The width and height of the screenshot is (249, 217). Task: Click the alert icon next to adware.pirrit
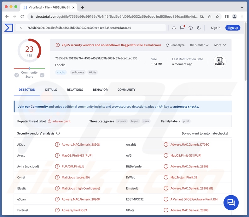(49, 121)
